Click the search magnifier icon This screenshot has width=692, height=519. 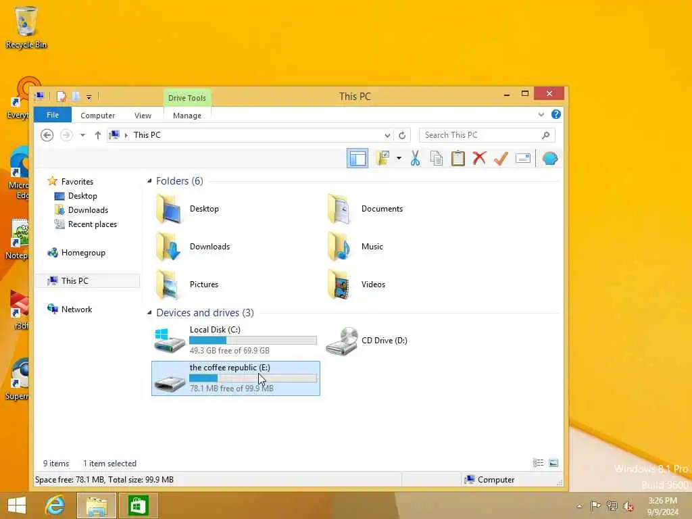pos(546,135)
